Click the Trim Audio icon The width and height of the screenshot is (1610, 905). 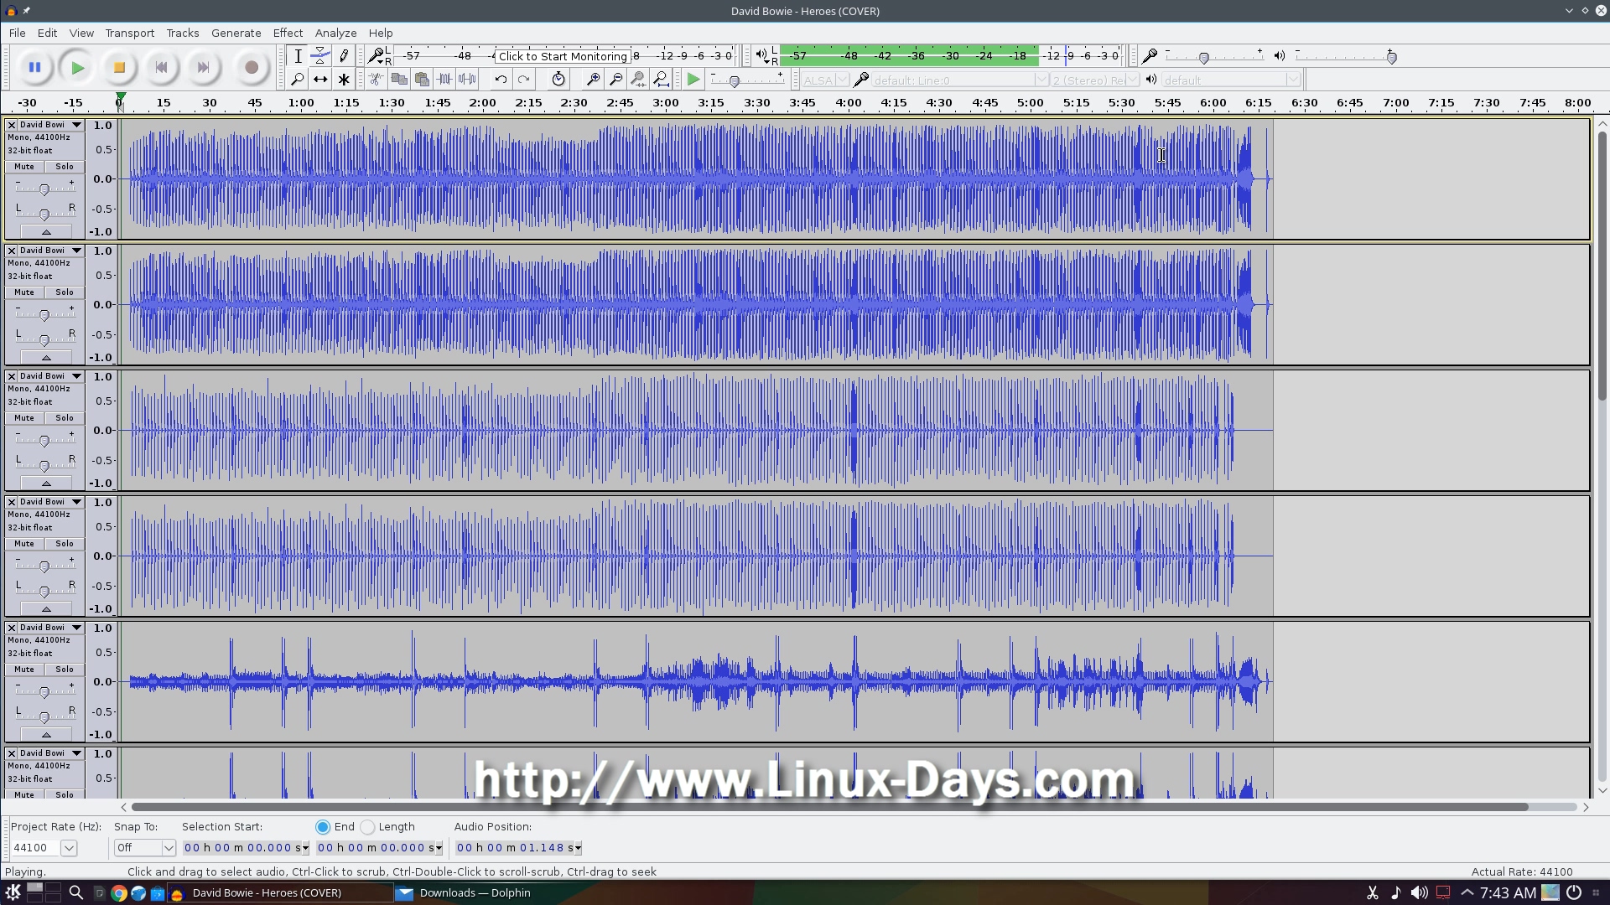(x=444, y=80)
